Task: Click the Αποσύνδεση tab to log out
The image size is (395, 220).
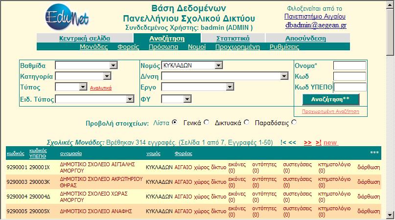Action: click(x=305, y=38)
